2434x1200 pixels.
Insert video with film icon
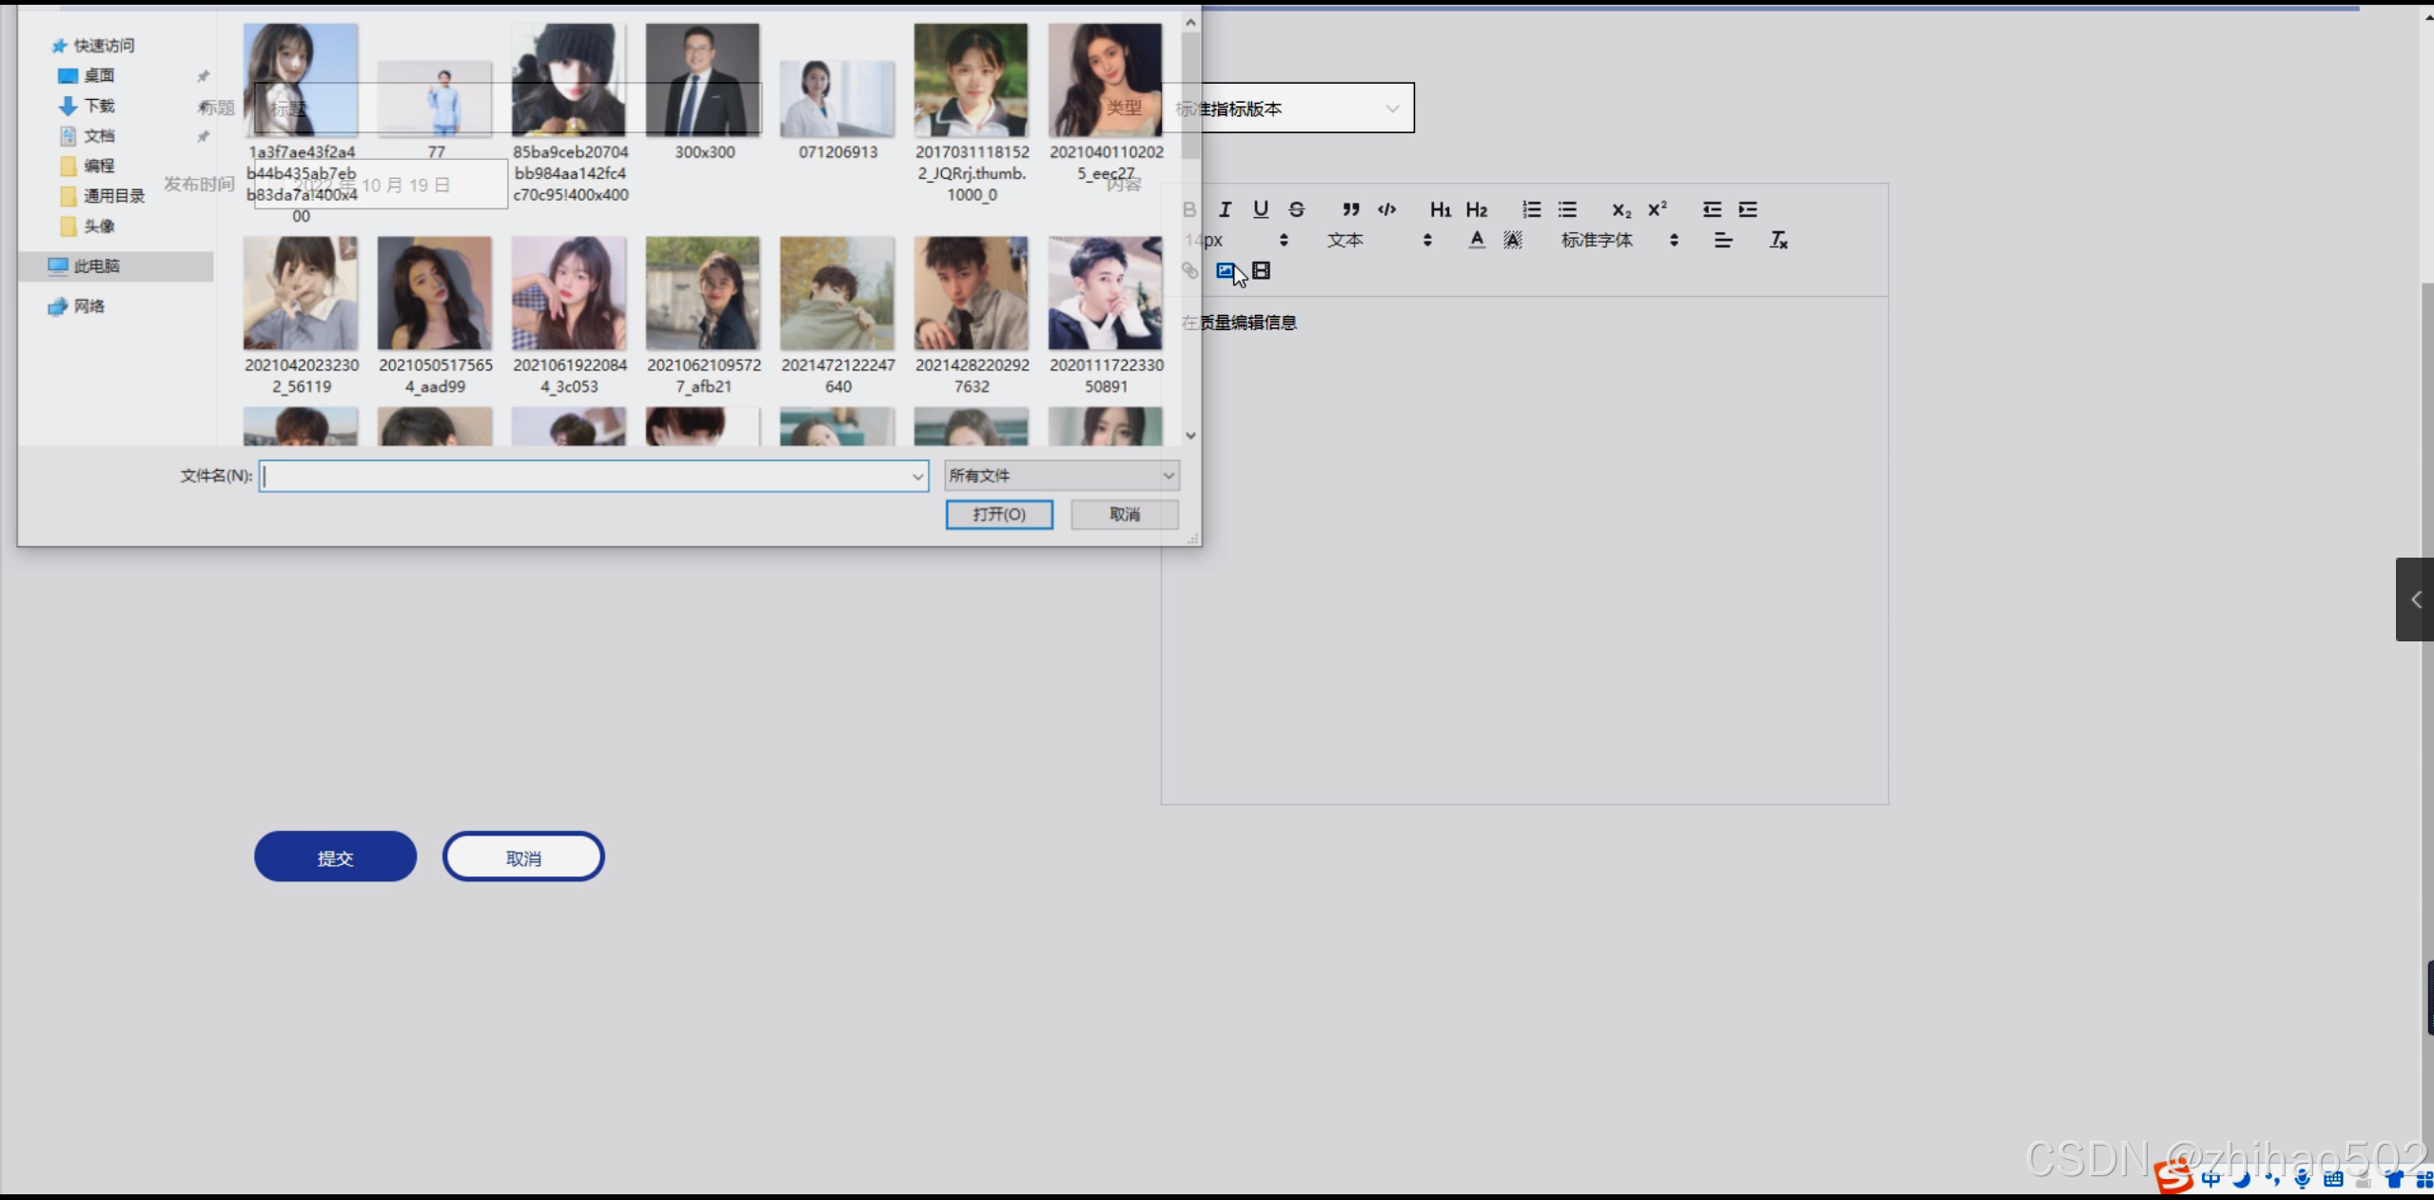point(1261,271)
